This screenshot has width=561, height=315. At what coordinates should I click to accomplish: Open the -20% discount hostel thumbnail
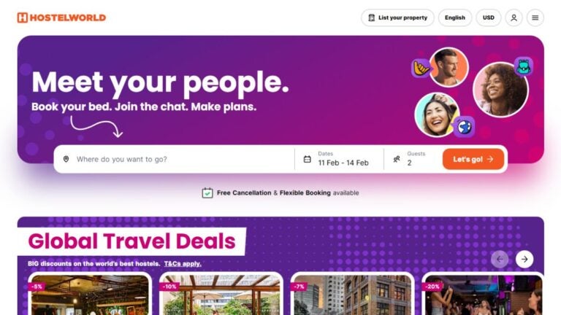(483, 295)
